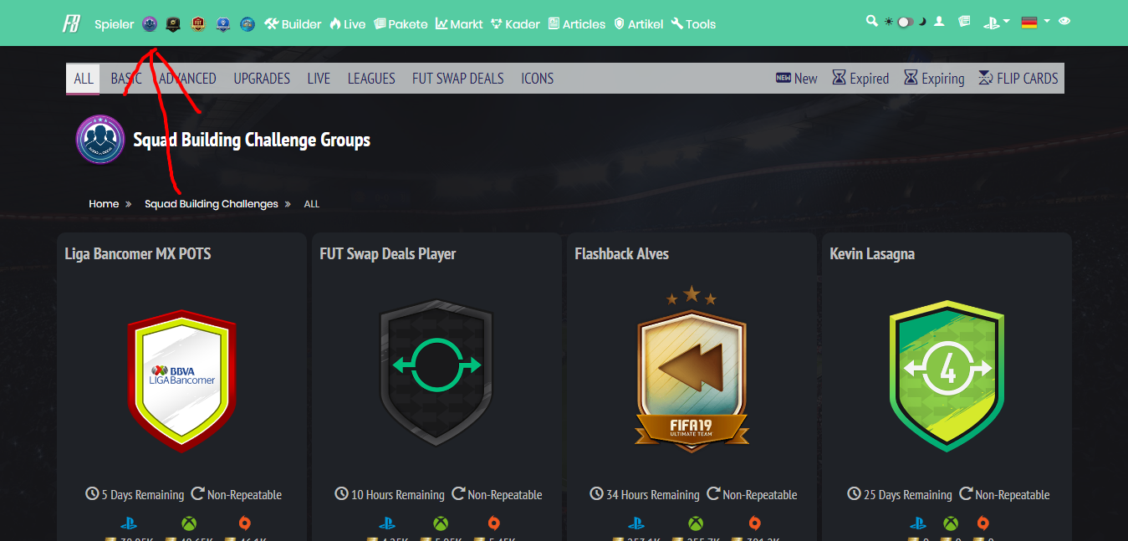Viewport: 1128px width, 541px height.
Task: Open the Spieler menu in navigation bar
Action: tap(114, 24)
